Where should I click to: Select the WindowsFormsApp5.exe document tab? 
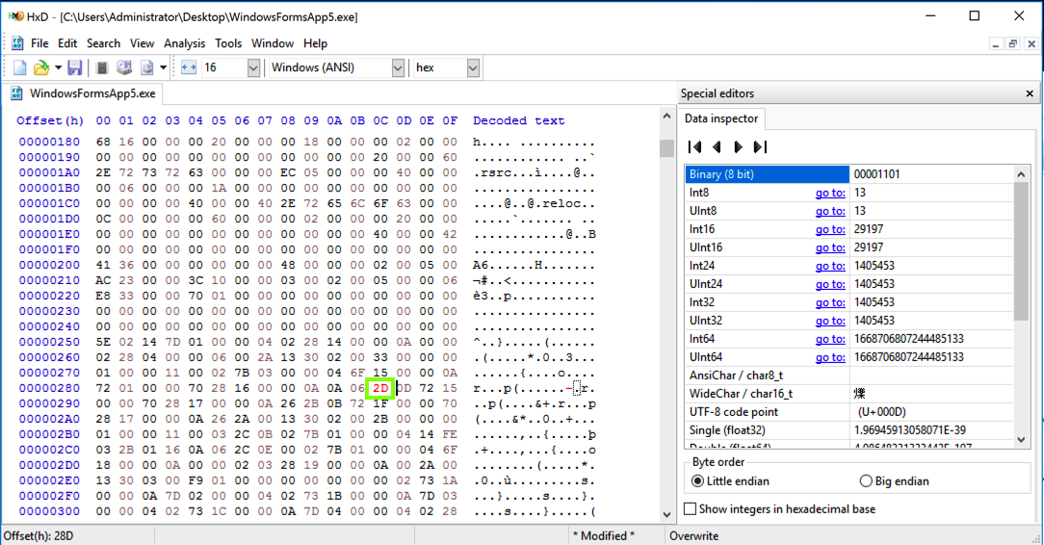(x=83, y=93)
